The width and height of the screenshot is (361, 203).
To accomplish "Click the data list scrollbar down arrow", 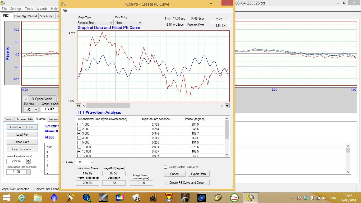I will [x=348, y=172].
